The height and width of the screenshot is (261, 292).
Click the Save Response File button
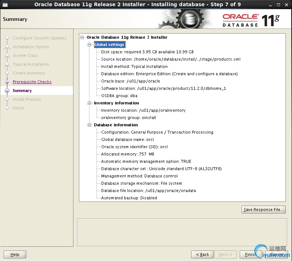pyautogui.click(x=263, y=210)
